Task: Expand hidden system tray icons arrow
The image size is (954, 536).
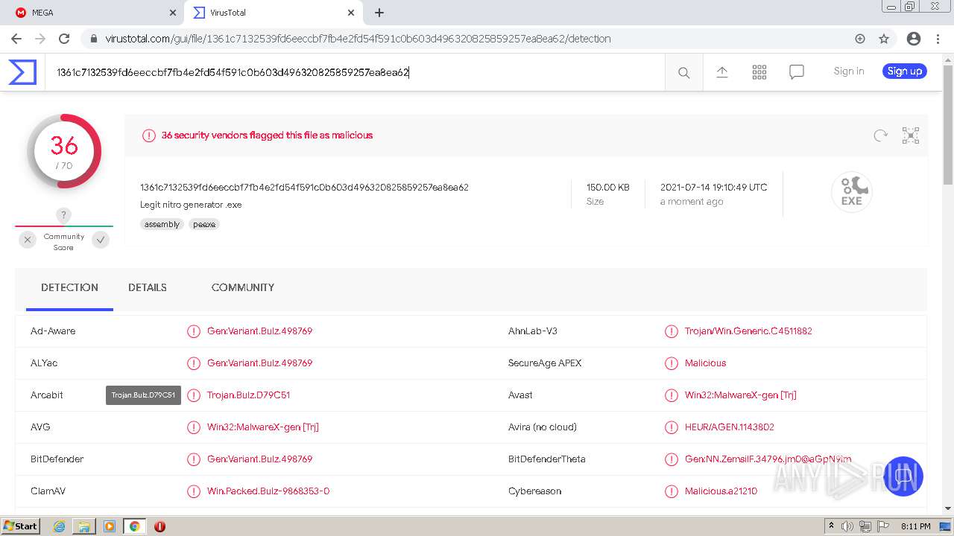Action: click(831, 526)
